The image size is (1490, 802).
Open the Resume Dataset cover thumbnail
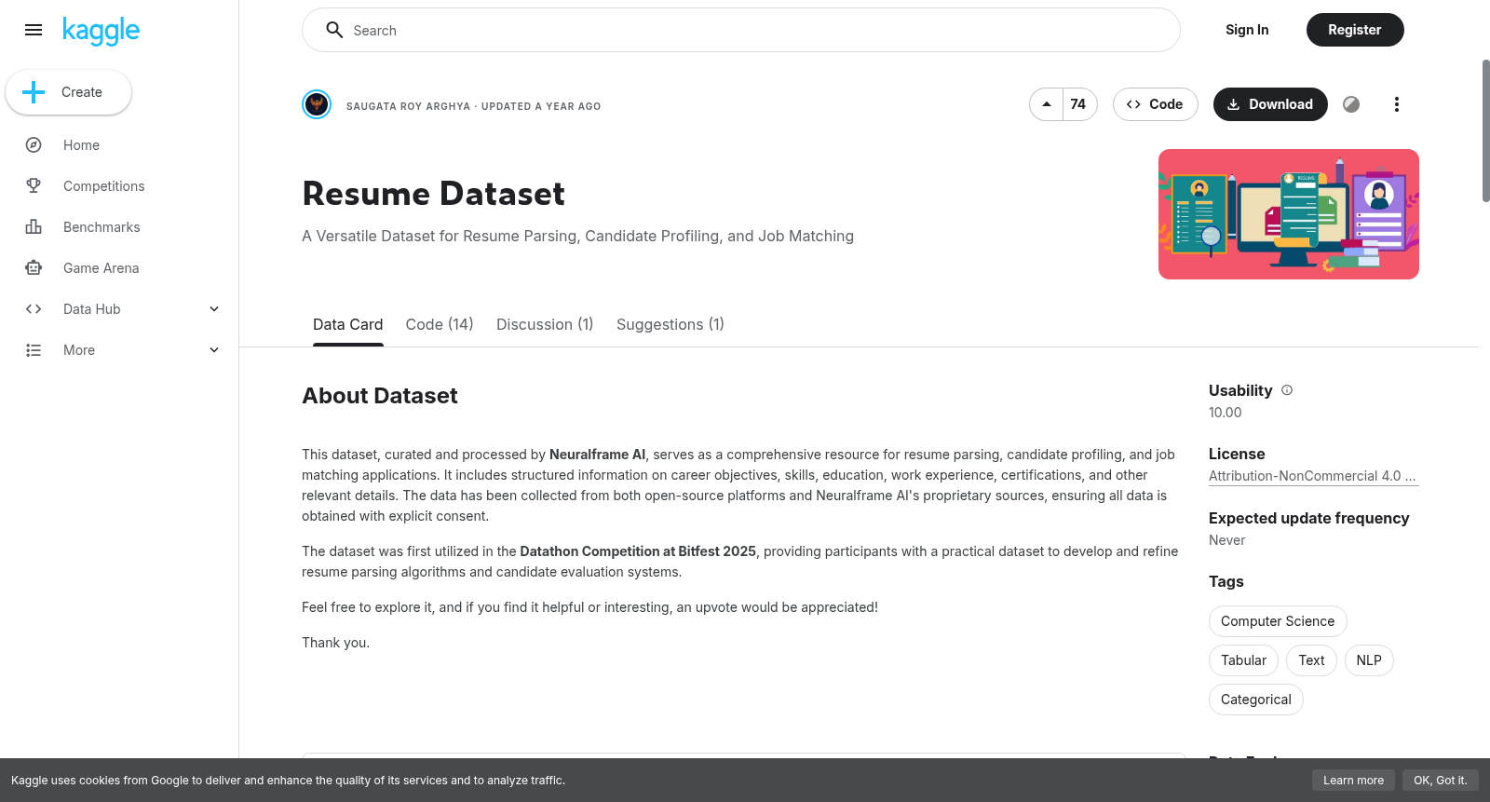1289,214
